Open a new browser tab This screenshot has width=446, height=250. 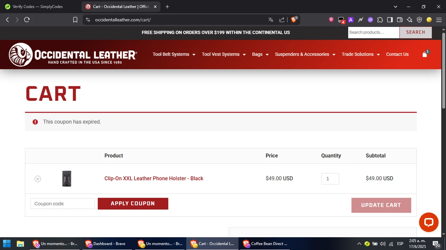point(167,7)
